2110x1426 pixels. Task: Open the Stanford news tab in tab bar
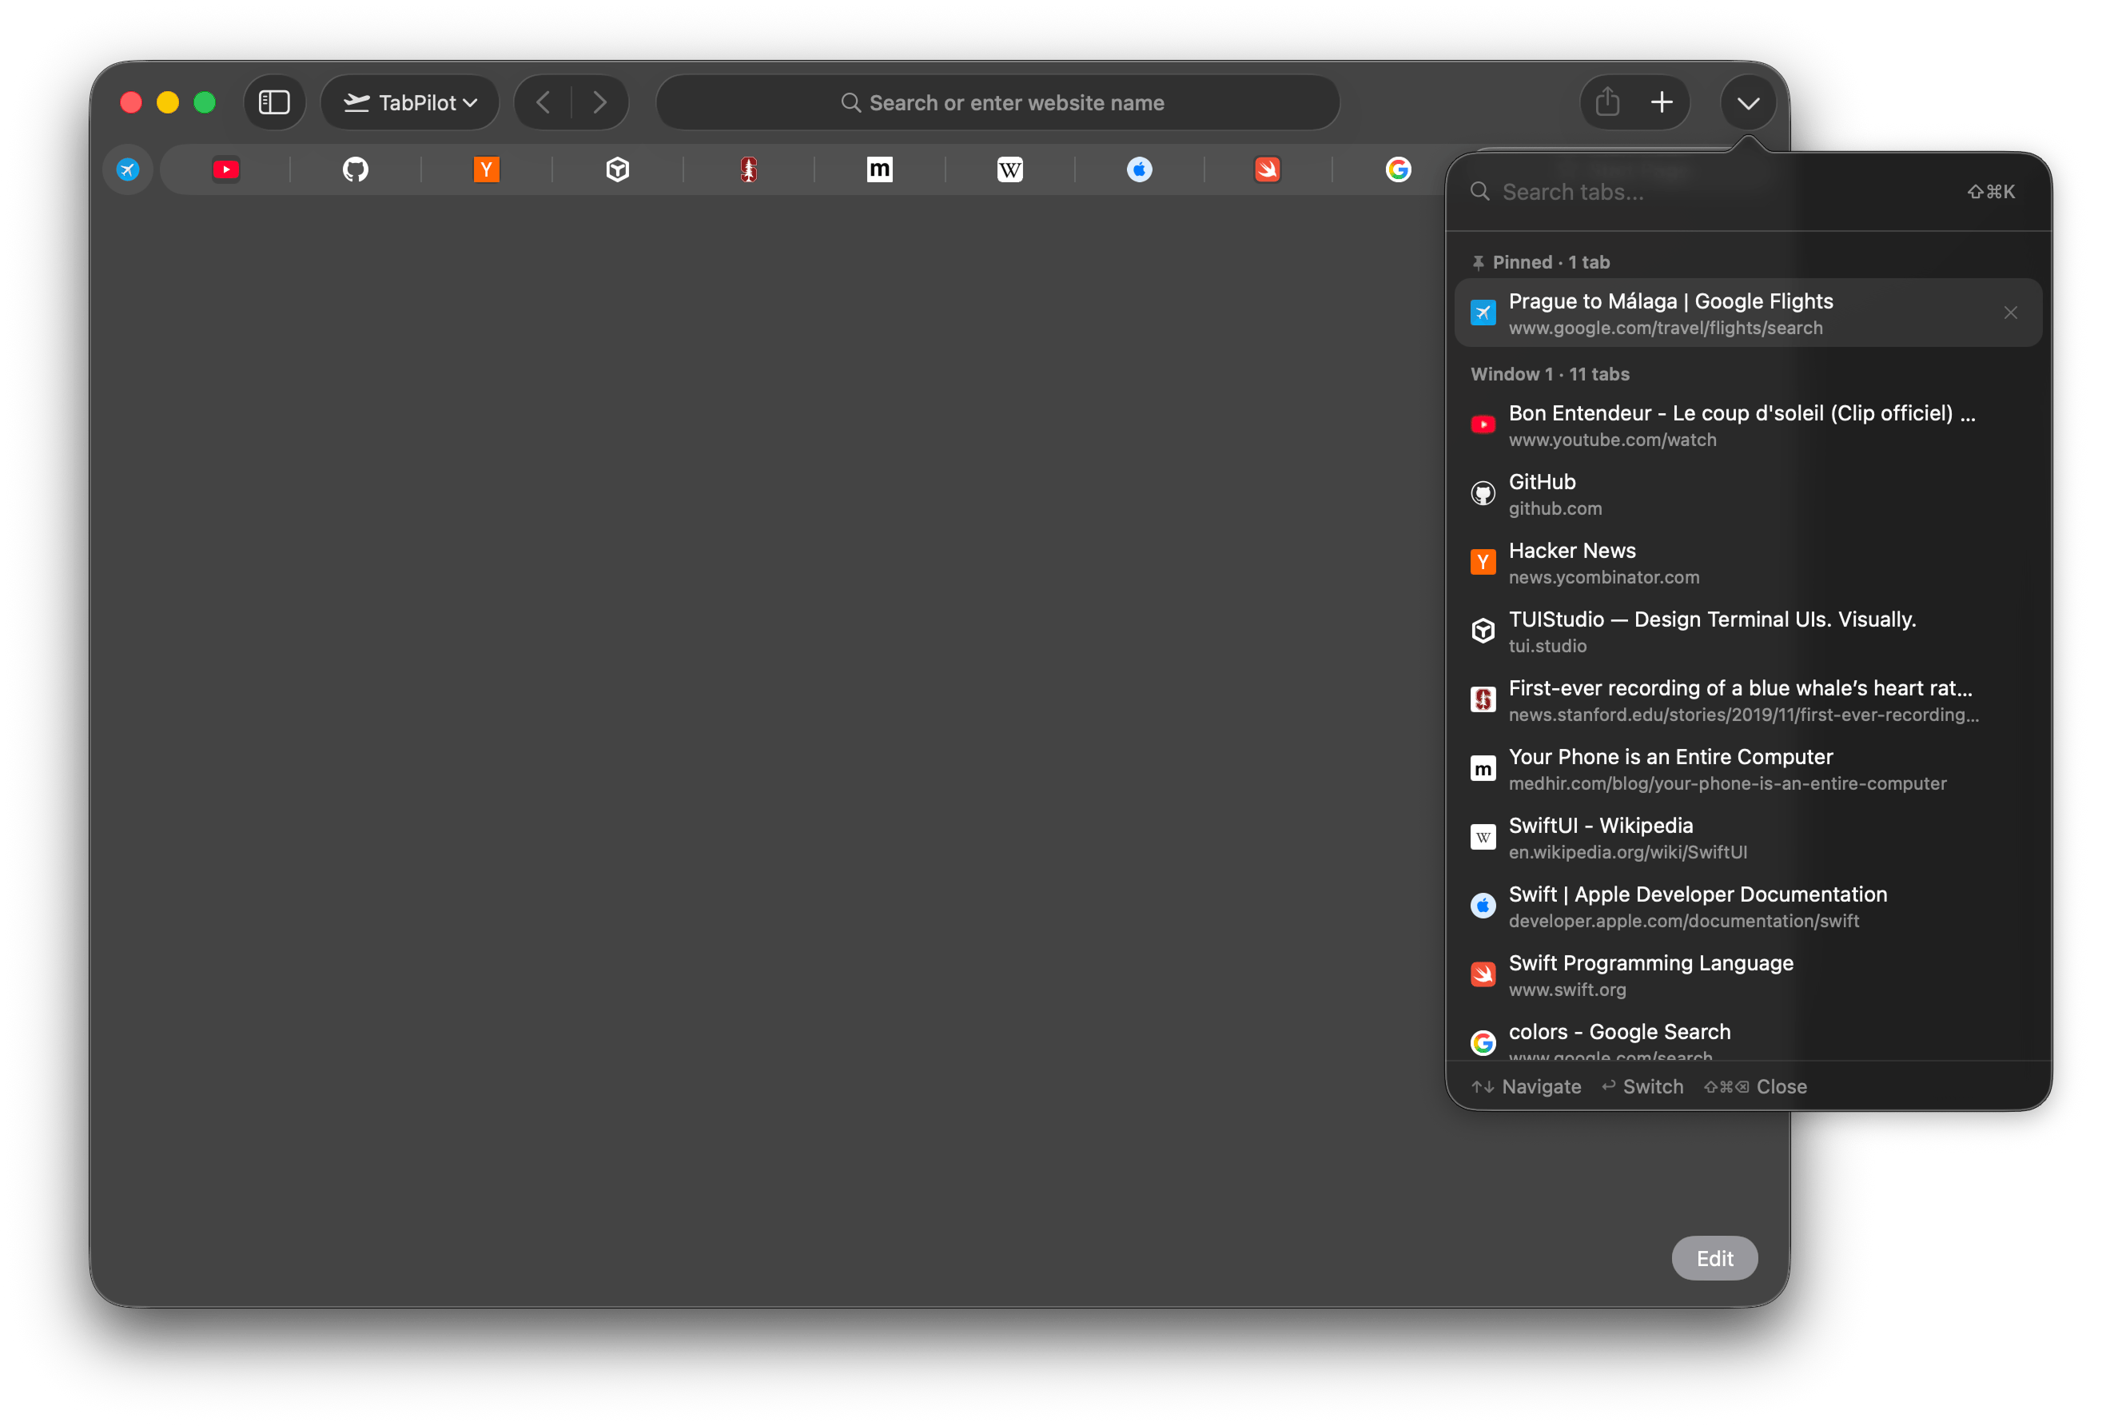(748, 169)
